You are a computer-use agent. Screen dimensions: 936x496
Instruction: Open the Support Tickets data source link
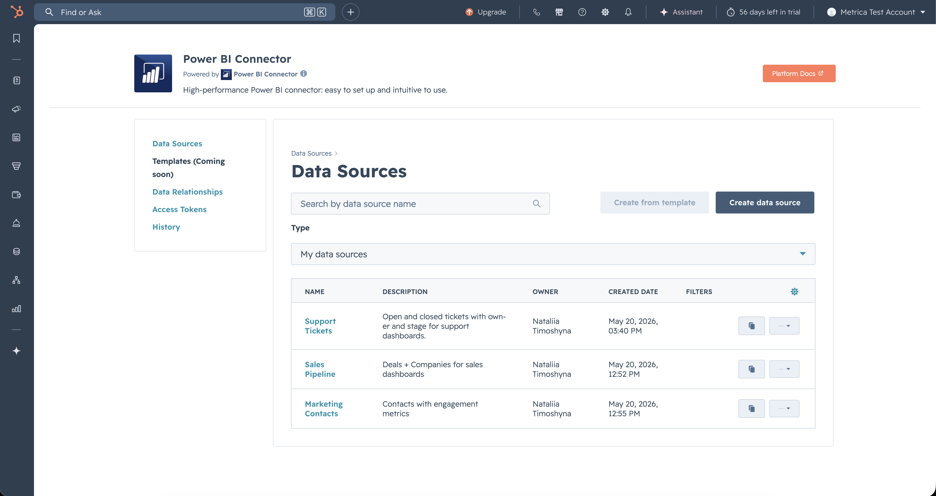pos(320,326)
